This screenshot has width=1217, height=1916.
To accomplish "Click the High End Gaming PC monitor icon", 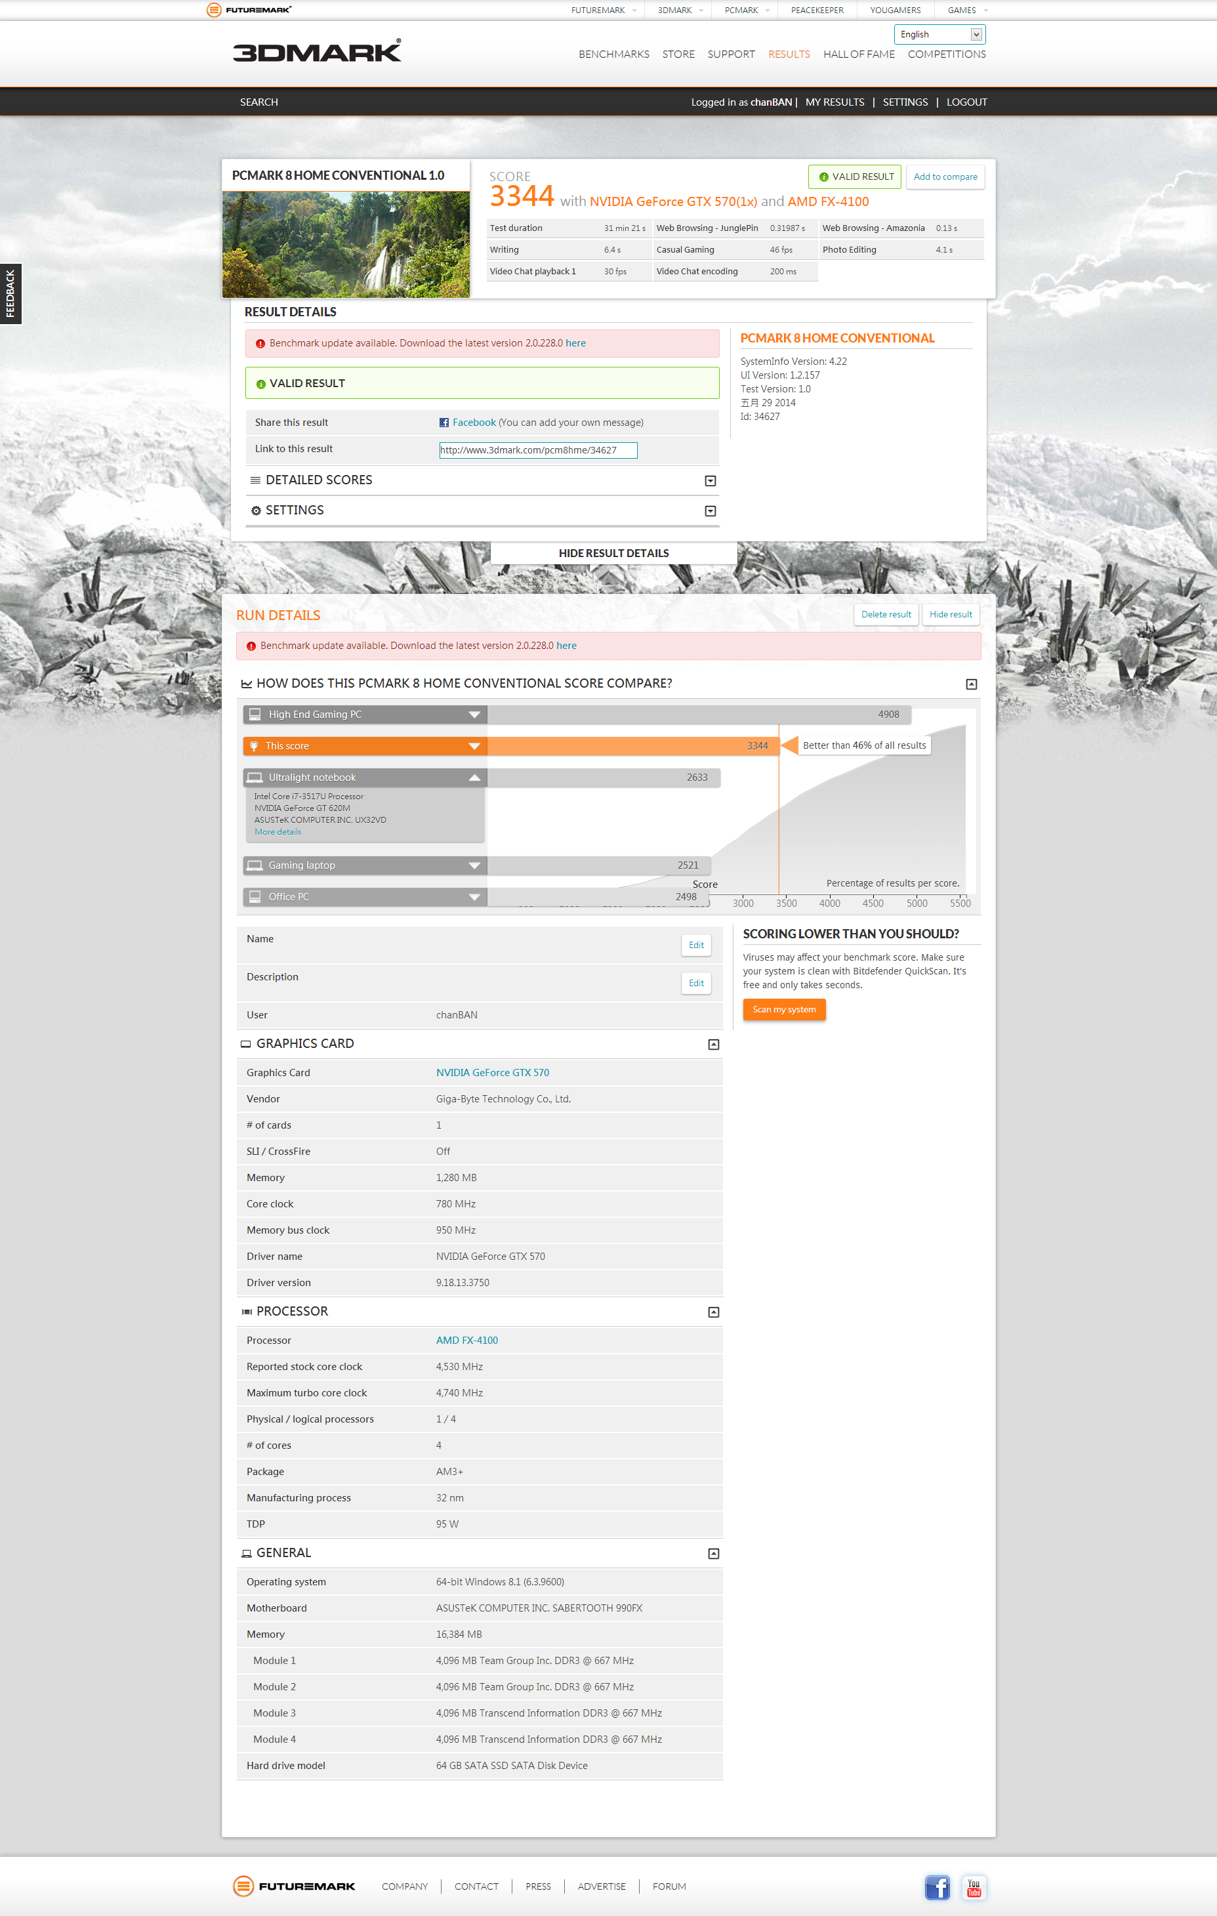I will coord(255,714).
